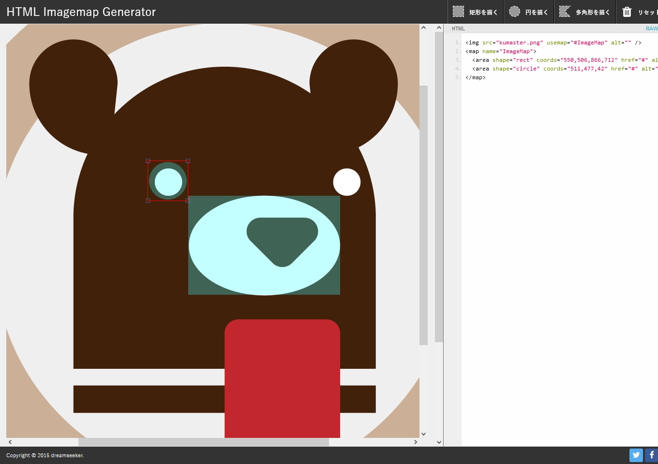The width and height of the screenshot is (658, 464).
Task: Share via the Twitter icon
Action: coord(636,455)
